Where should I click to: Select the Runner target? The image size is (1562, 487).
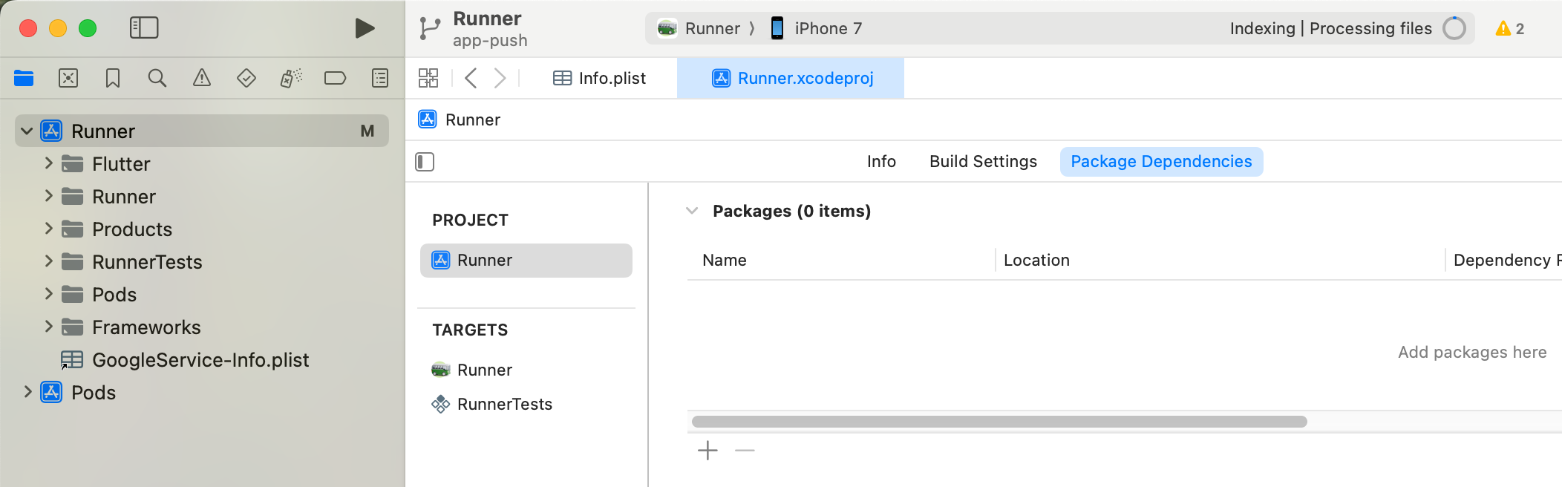[526, 370]
